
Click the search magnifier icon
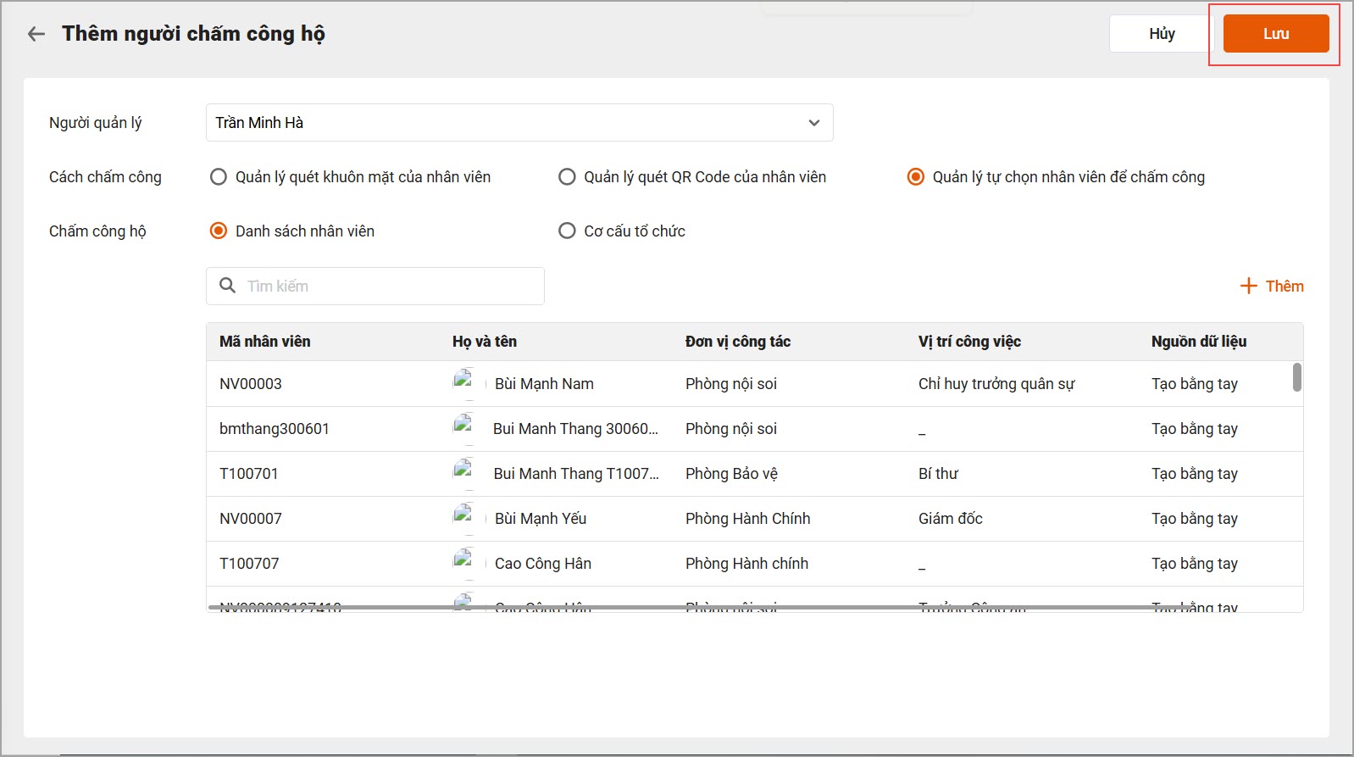click(x=227, y=286)
